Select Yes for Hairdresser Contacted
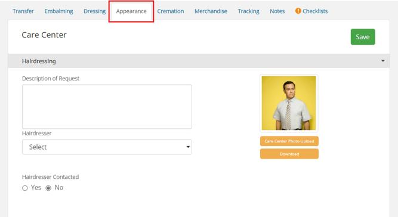398x217 pixels. coord(25,188)
